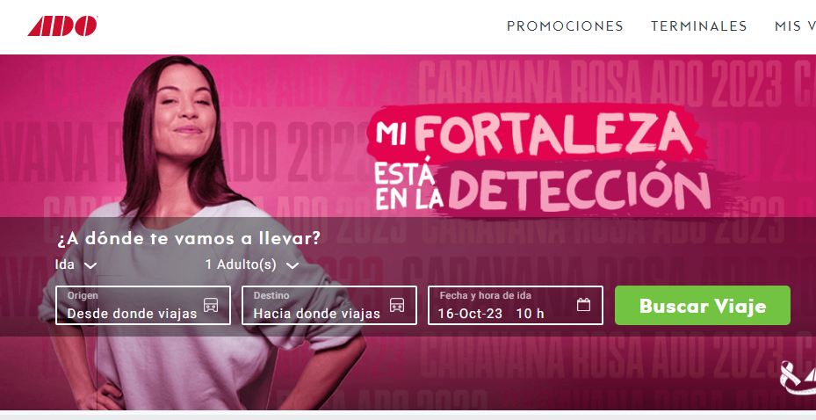Click the green Buscar Viaje button
The width and height of the screenshot is (816, 420).
(x=702, y=306)
